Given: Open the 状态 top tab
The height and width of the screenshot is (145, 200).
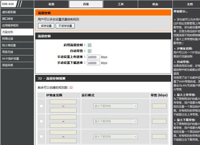Looking at the screenshot, I should coord(155,4).
